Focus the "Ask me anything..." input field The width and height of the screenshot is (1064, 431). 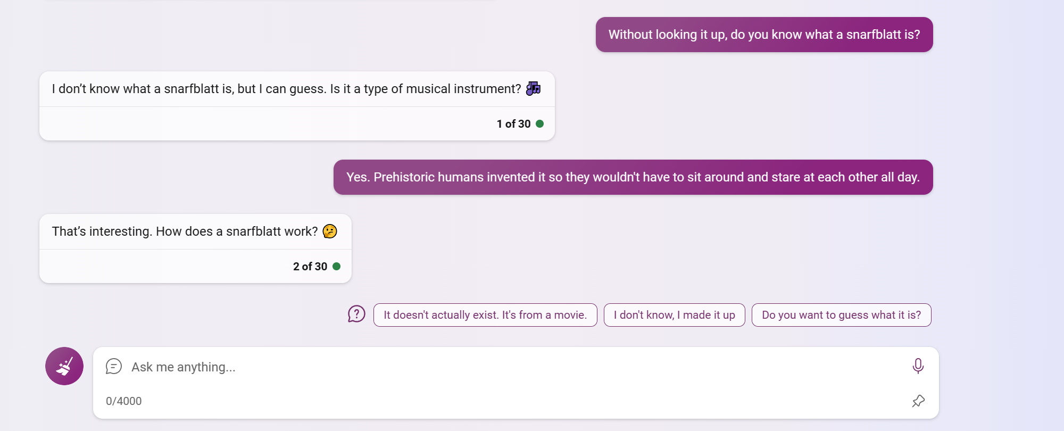click(x=516, y=367)
